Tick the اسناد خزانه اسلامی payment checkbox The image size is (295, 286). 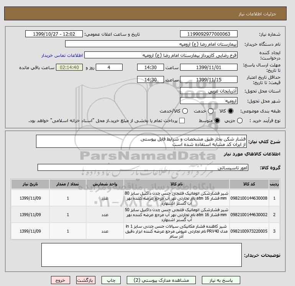coord(182,121)
